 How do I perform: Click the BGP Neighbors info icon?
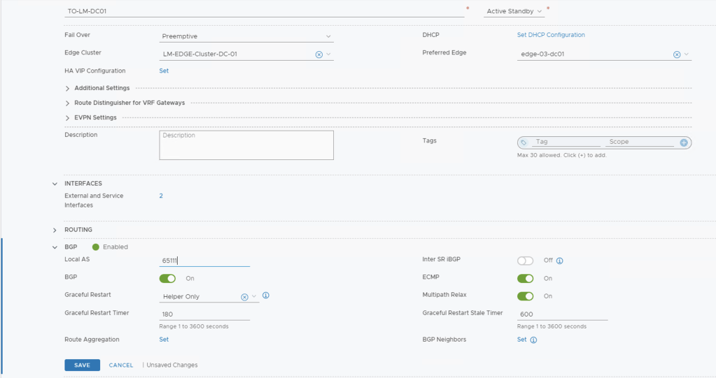coord(533,340)
